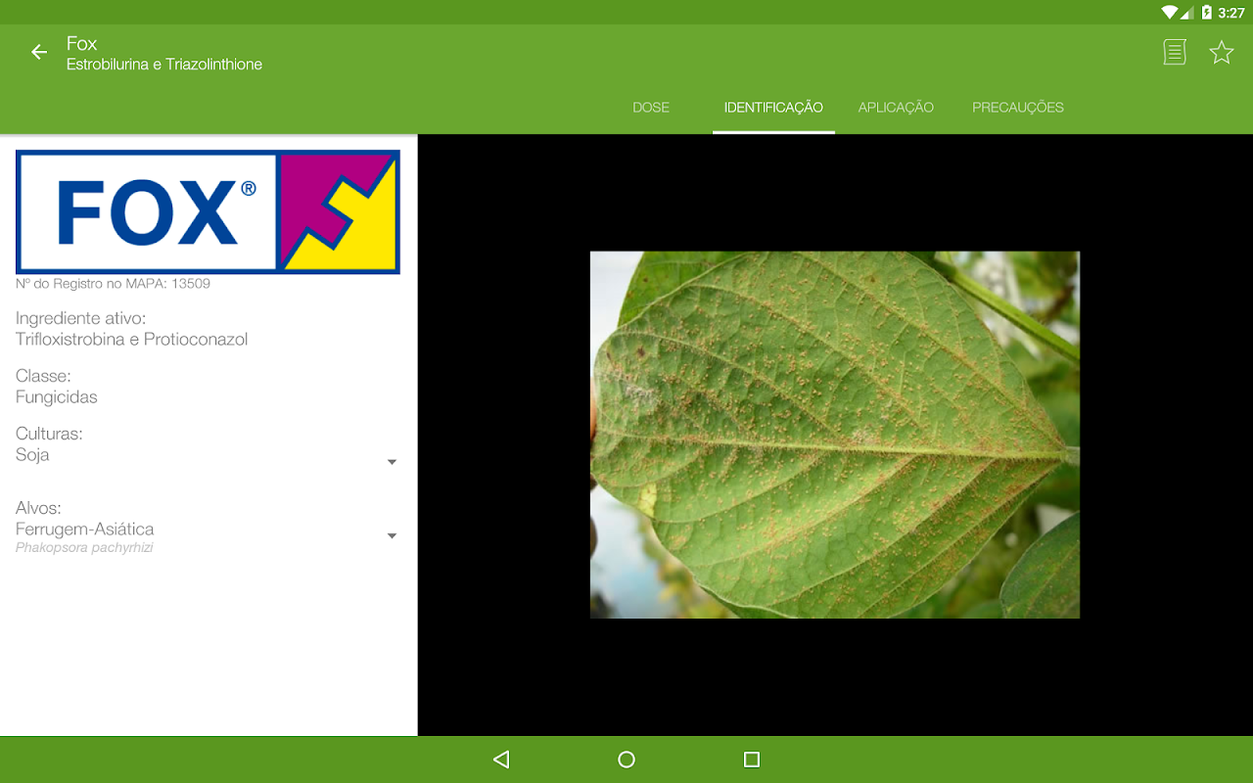The width and height of the screenshot is (1253, 783).
Task: Select the 'Ingrediente ativo:' label
Action: (80, 318)
